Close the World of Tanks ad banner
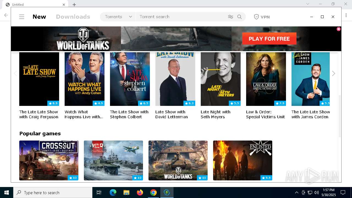 coord(339,29)
